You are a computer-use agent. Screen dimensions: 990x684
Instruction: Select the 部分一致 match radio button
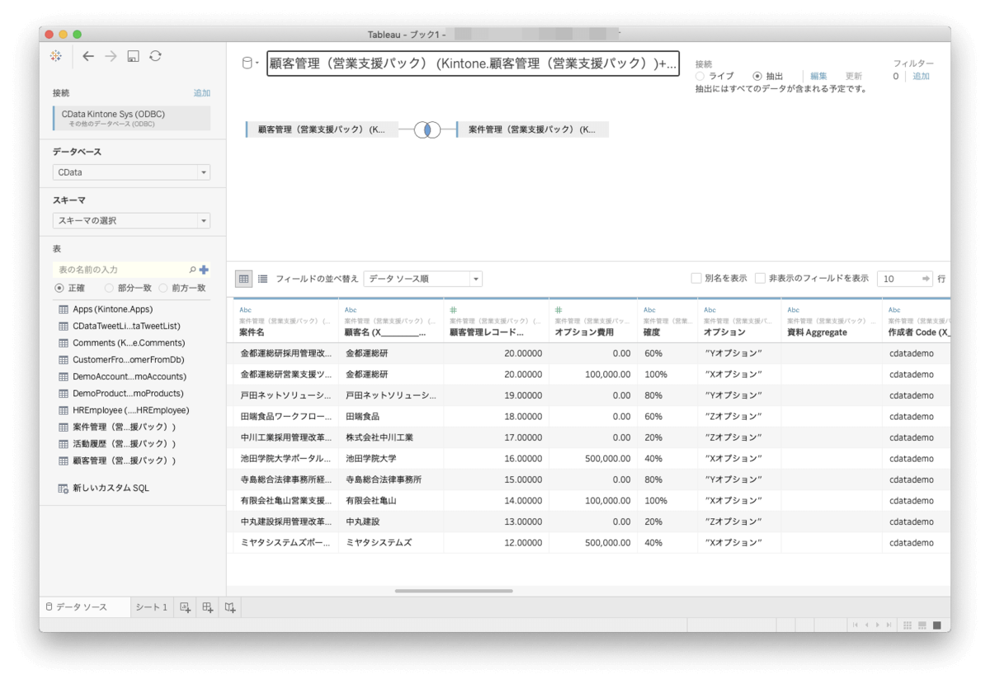(109, 288)
